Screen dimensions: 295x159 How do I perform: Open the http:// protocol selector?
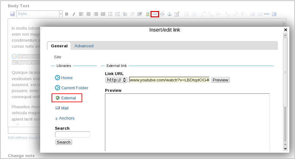(x=116, y=80)
